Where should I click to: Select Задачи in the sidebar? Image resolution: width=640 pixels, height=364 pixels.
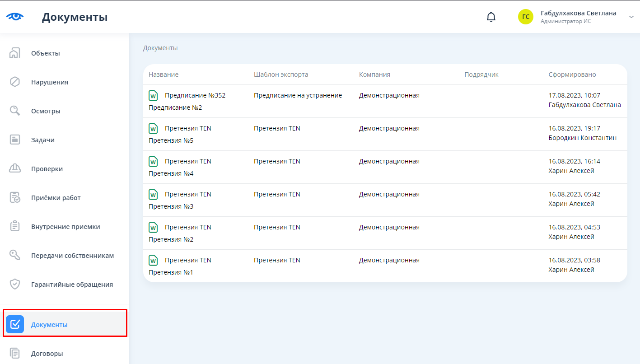coord(43,140)
